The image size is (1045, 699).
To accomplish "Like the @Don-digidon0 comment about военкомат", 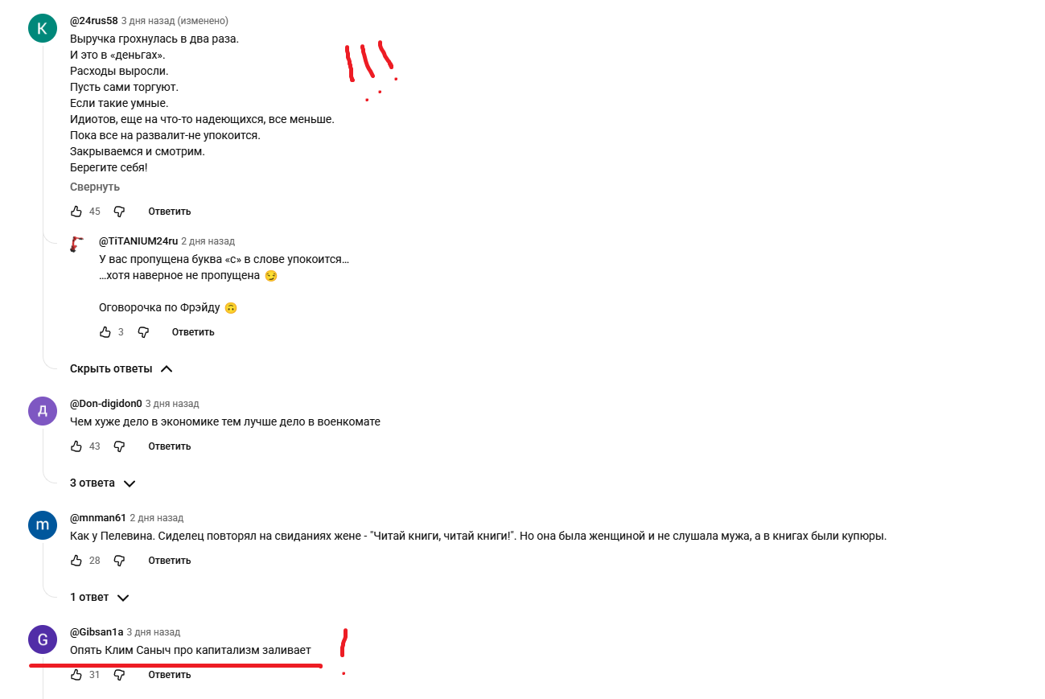I will click(x=76, y=446).
